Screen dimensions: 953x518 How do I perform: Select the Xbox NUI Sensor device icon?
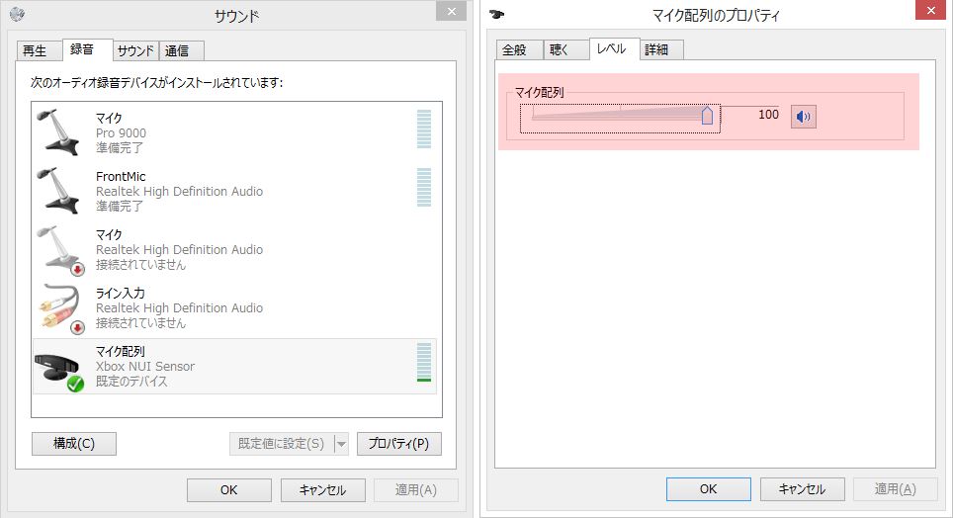click(59, 371)
